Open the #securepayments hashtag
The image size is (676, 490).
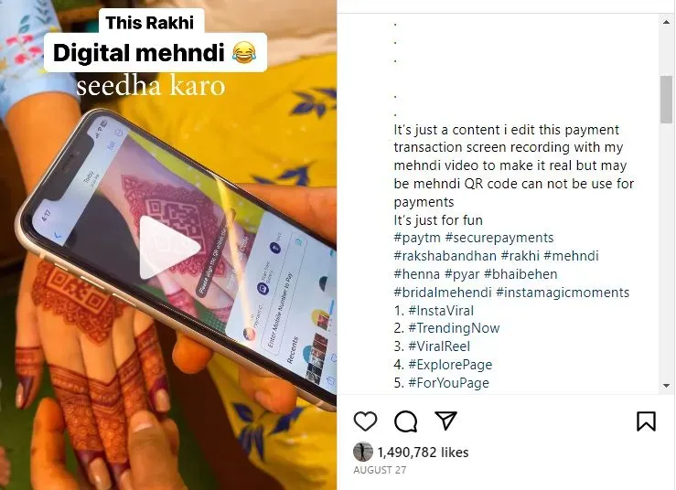pos(499,238)
